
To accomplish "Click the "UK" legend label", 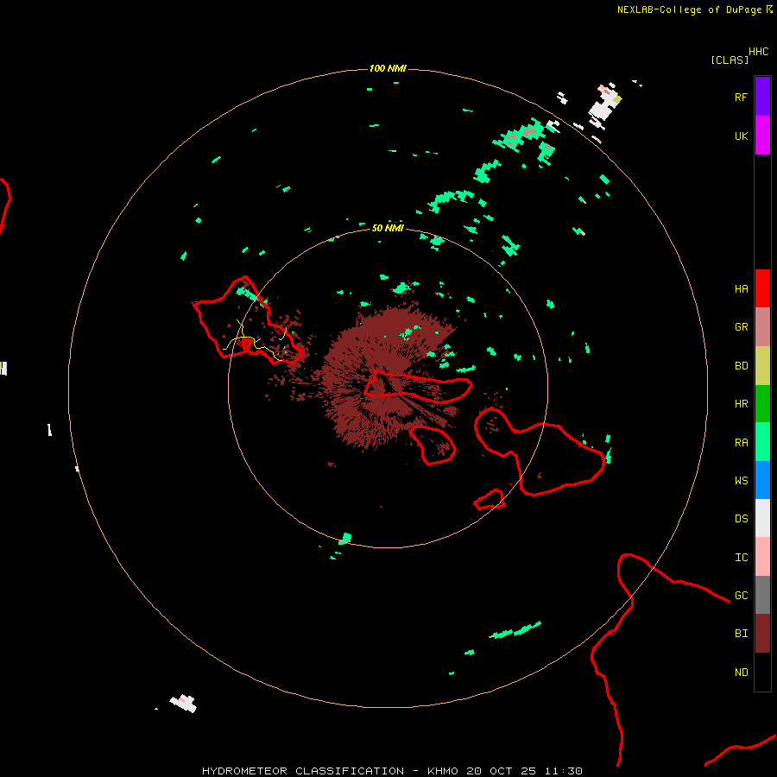I will point(742,136).
